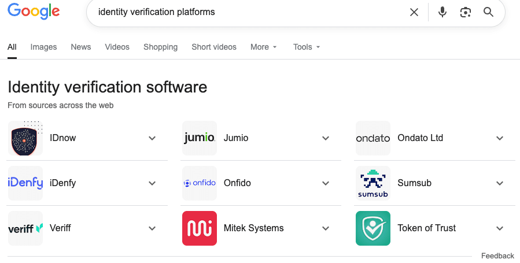Click the red Mitek Systems logo

pos(200,228)
